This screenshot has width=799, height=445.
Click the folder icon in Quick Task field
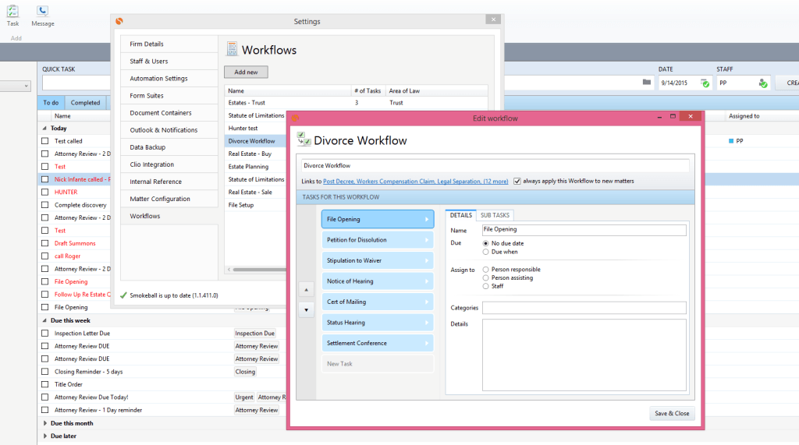(x=646, y=83)
